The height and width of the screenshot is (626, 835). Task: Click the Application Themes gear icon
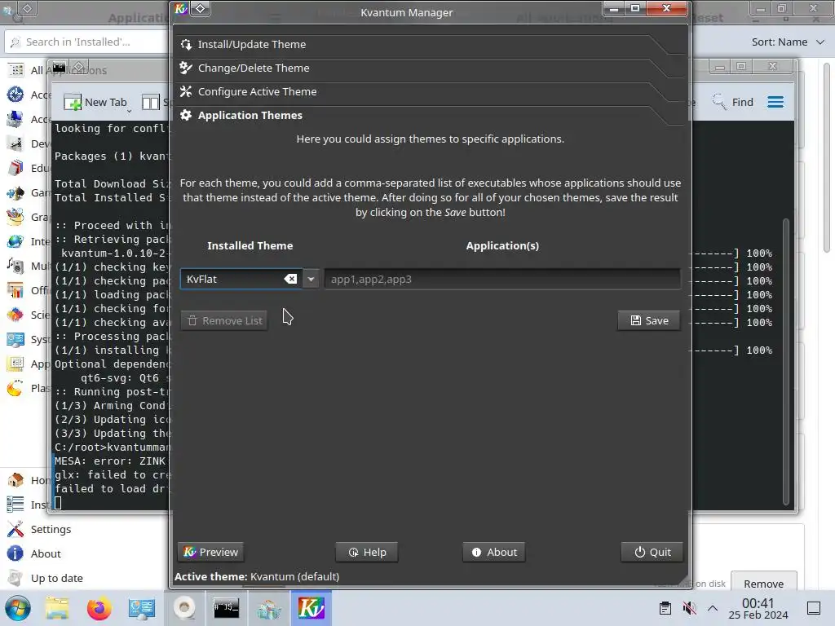pos(186,115)
